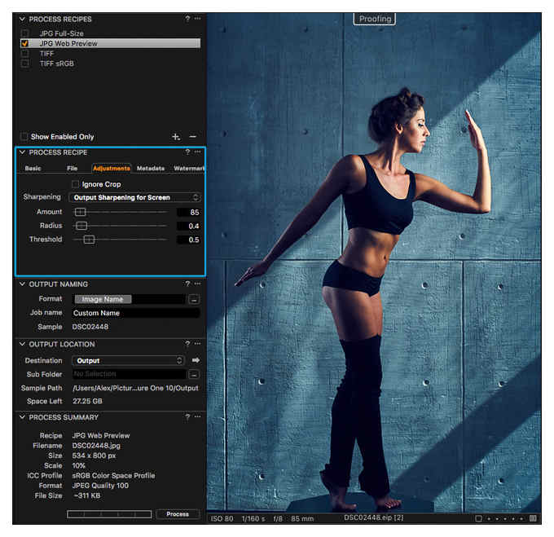
Task: Open Sub Folder token editor button
Action: [x=194, y=374]
